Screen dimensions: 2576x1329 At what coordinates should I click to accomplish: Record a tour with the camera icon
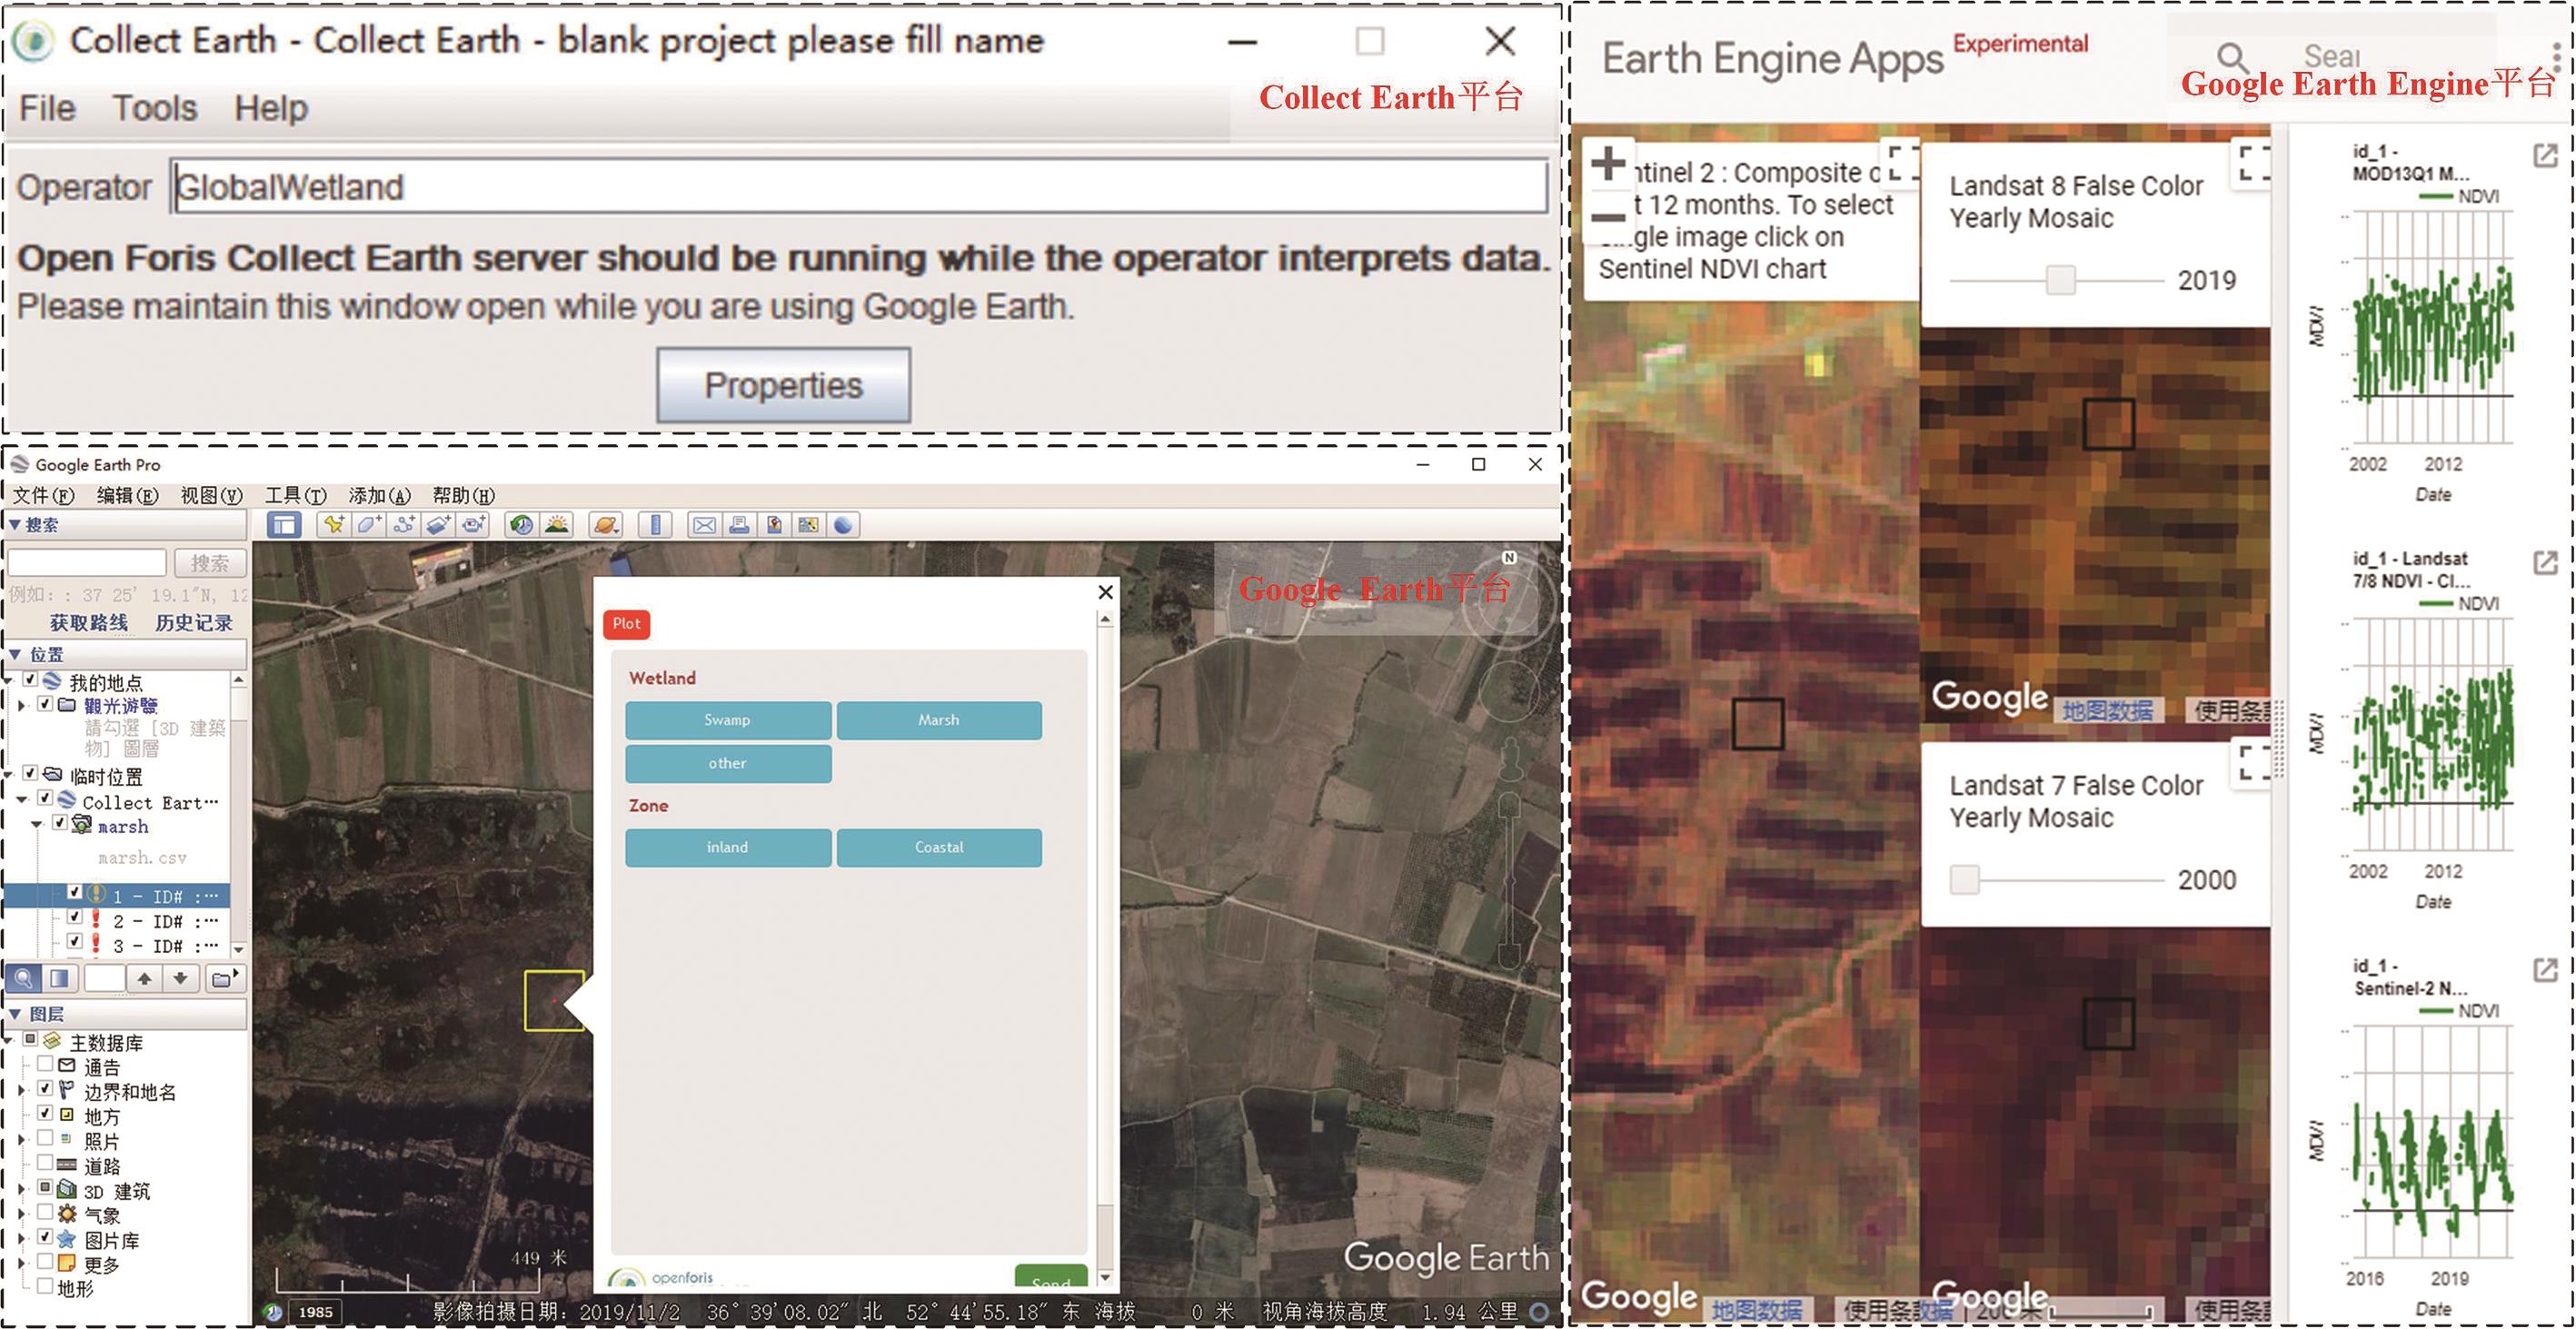tap(473, 524)
